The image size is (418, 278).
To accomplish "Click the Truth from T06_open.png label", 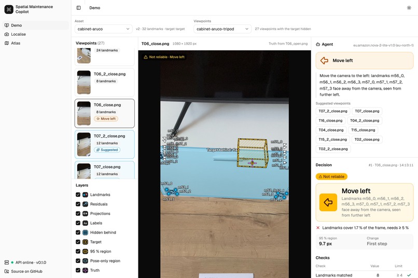I will [288, 43].
